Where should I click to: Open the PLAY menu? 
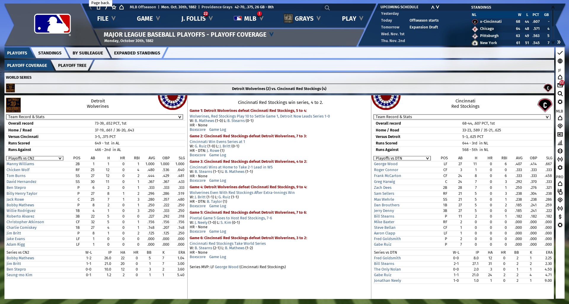pos(352,18)
